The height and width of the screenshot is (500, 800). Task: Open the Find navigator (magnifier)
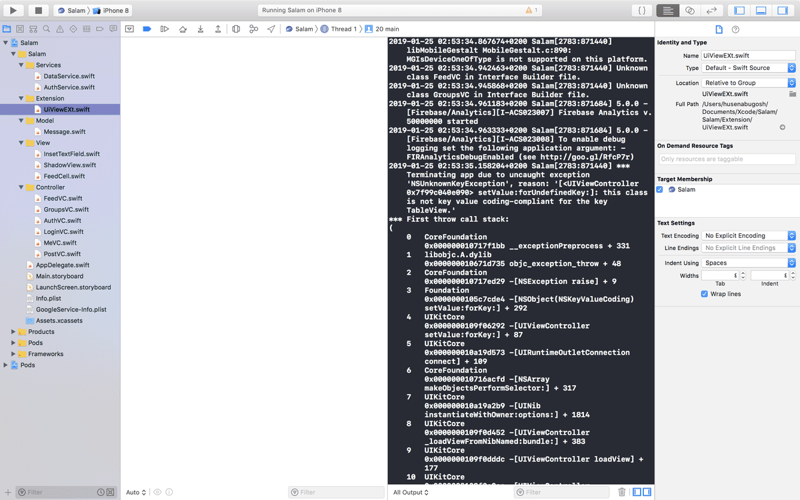click(x=47, y=29)
